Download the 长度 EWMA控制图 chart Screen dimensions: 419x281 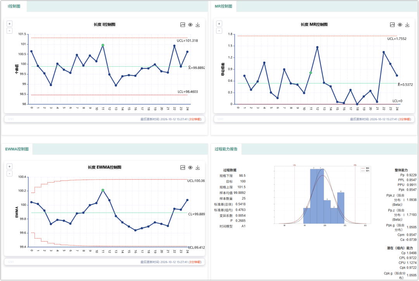pos(198,167)
